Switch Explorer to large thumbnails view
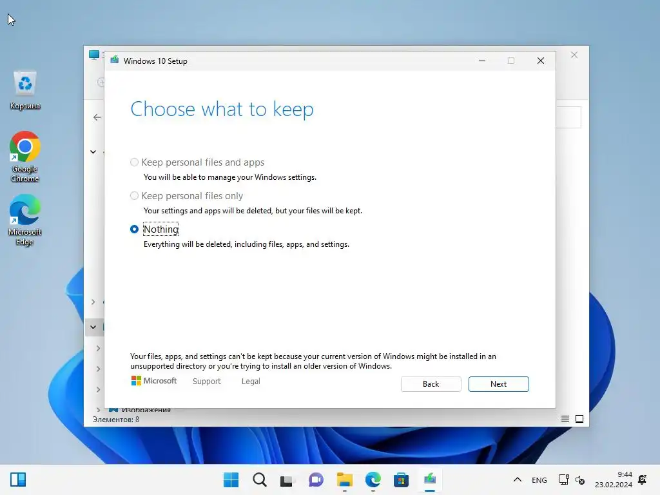Viewport: 660px width, 495px height. point(579,419)
